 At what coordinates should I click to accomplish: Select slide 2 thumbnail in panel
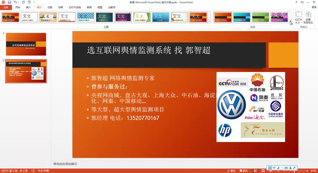(26, 71)
